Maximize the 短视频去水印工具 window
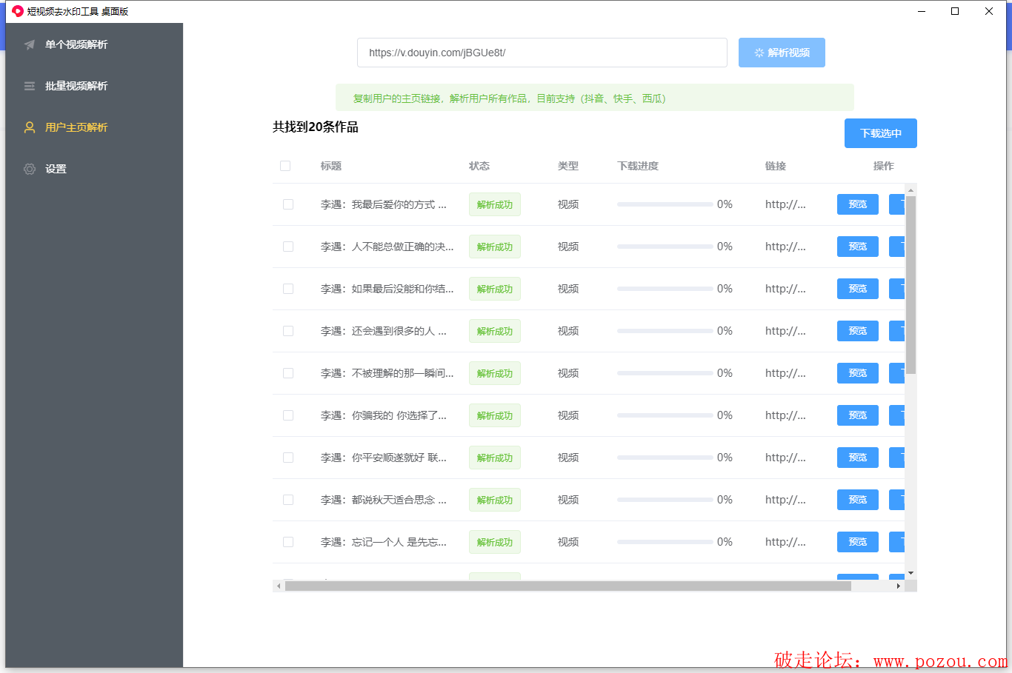 [955, 11]
